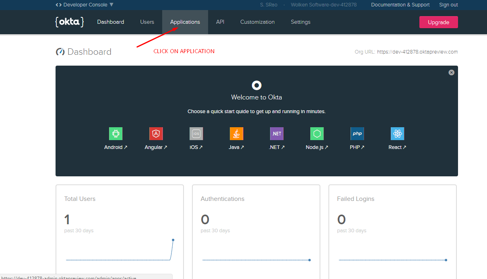487x279 pixels.
Task: Click the circular Okta welcome icon
Action: click(x=256, y=85)
